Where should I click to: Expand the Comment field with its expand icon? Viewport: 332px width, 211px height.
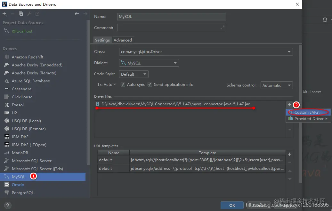tap(222, 27)
